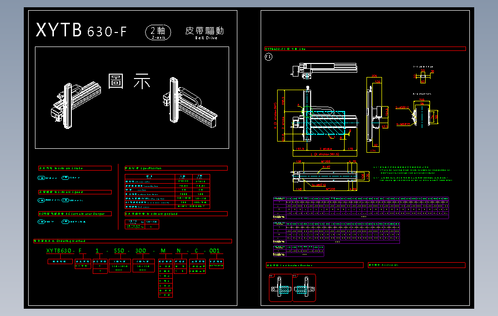This screenshot has width=498, height=316.
Task: Select the T-slot detail drawing with 50 dimension
Action: 424,77
